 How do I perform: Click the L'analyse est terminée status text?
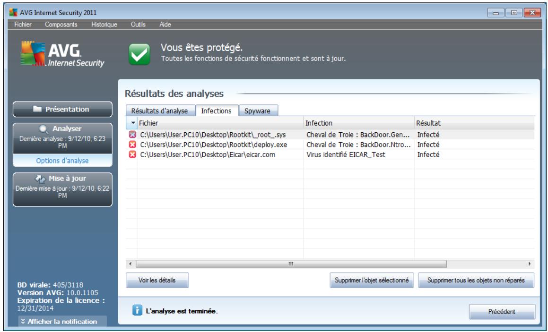pos(182,311)
